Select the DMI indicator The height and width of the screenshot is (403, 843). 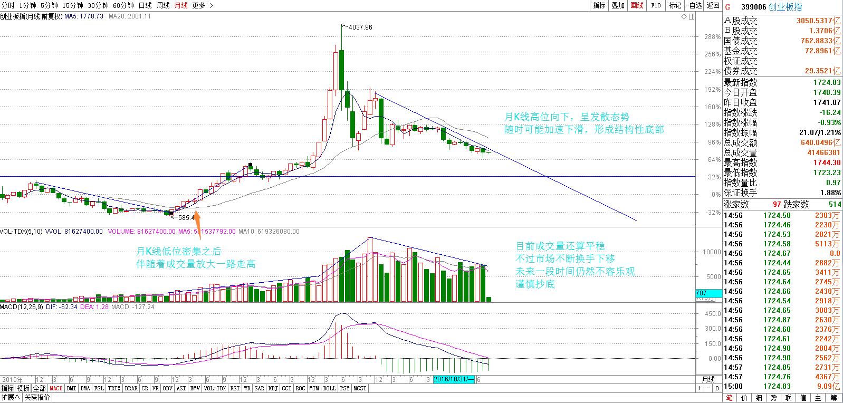72,388
